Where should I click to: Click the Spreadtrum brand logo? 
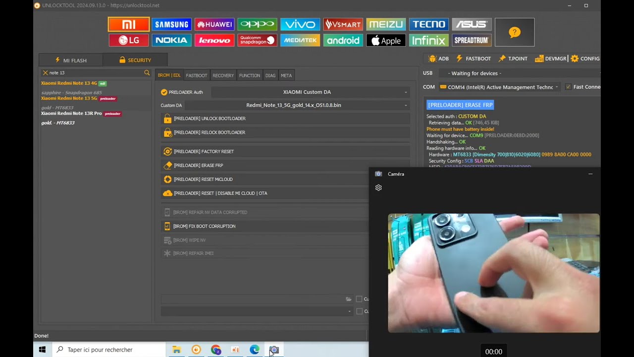pos(472,40)
